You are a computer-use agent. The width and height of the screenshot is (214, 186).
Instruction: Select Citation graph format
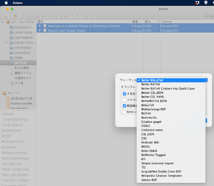click(x=171, y=122)
